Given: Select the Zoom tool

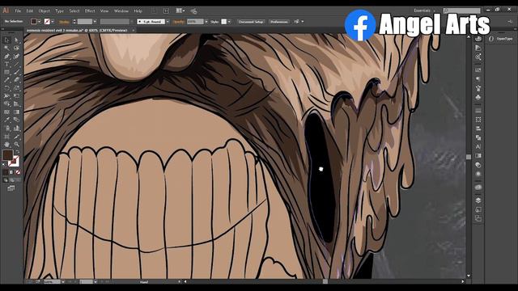Looking at the screenshot, I should [x=16, y=144].
